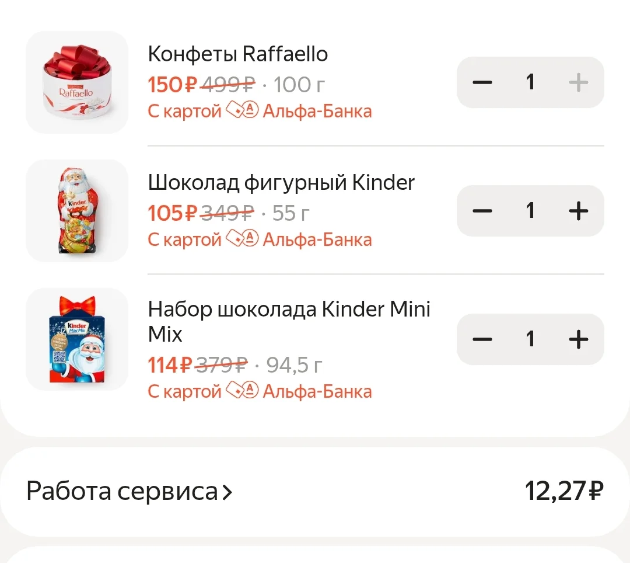Open the Kinder Santa figure product image
The height and width of the screenshot is (563, 630).
coord(77,211)
